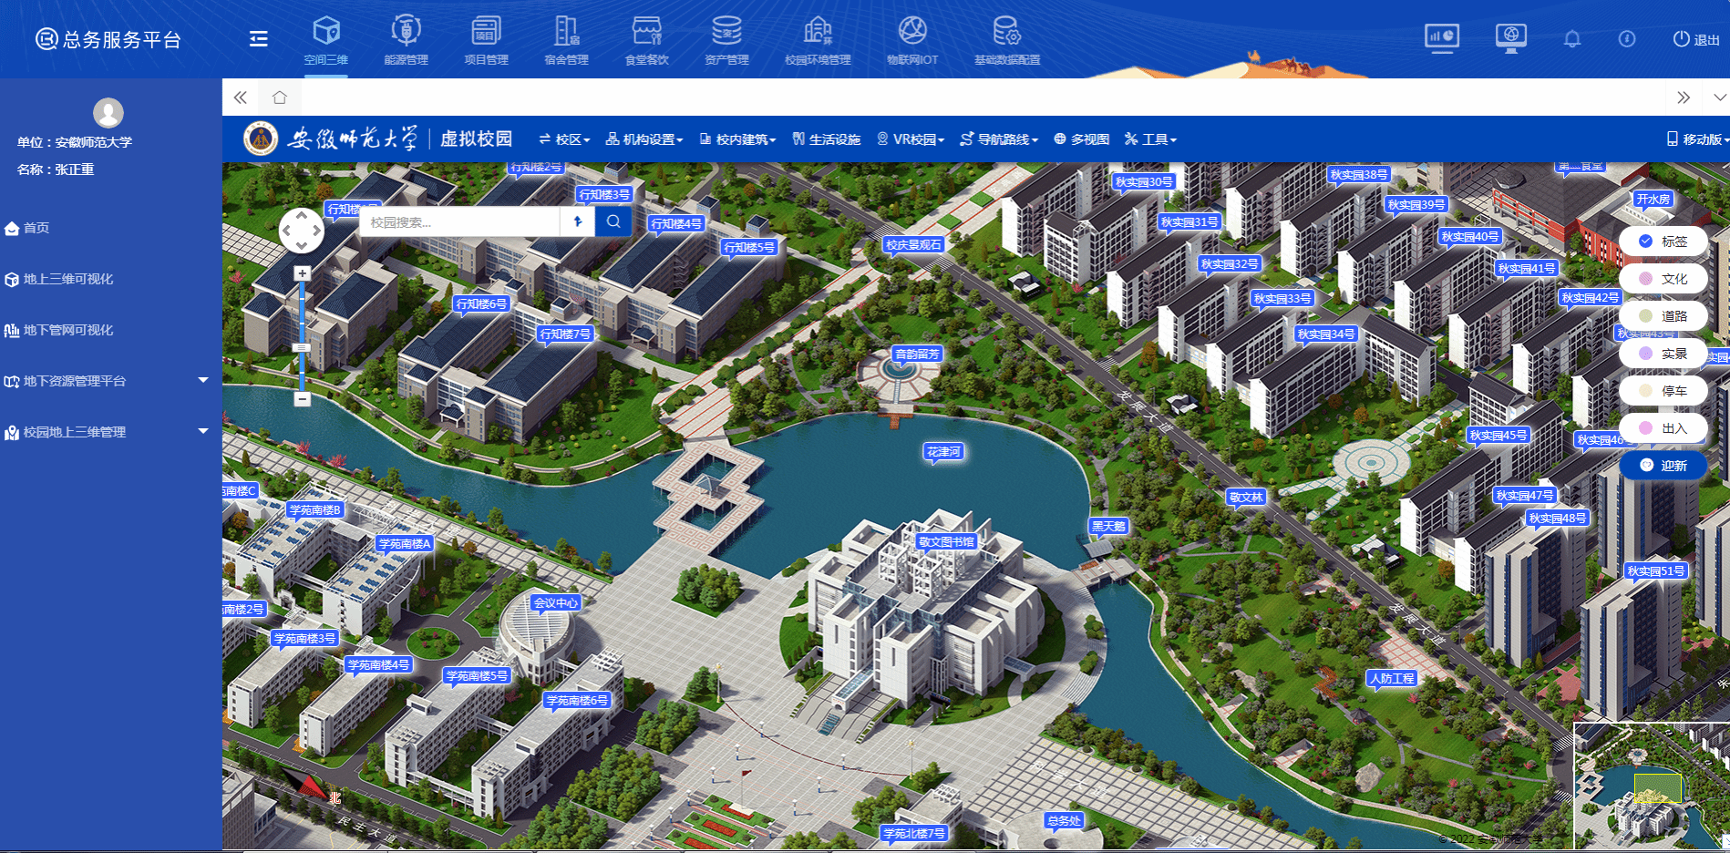Open the info circle icon
Viewport: 1730px width, 853px height.
[1627, 39]
